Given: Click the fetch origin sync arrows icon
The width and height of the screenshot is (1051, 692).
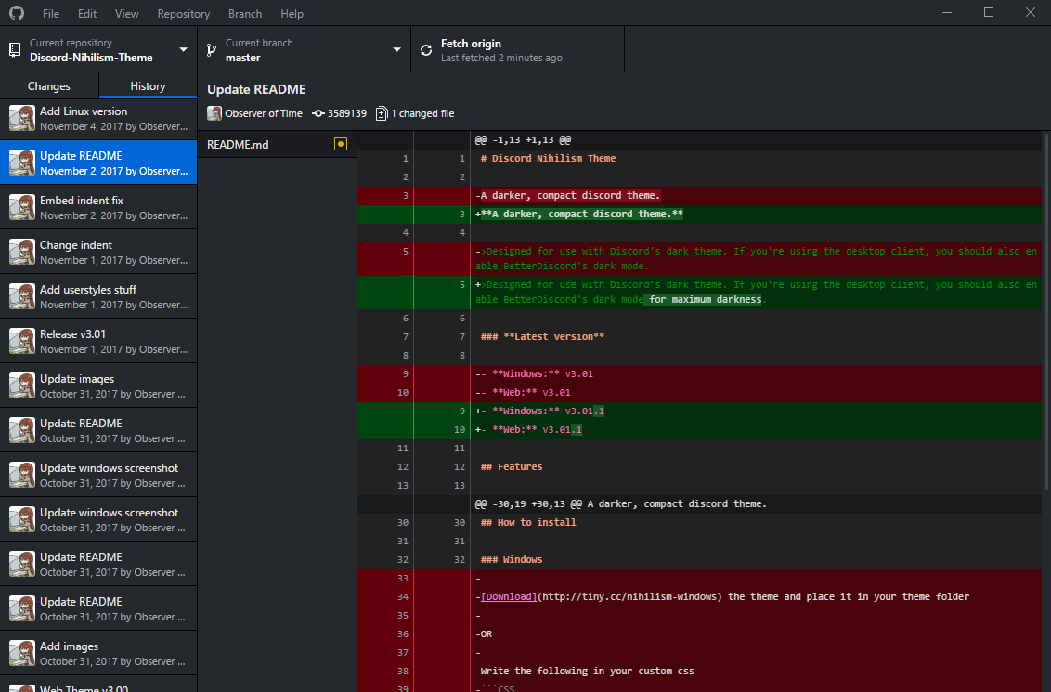Looking at the screenshot, I should point(426,50).
